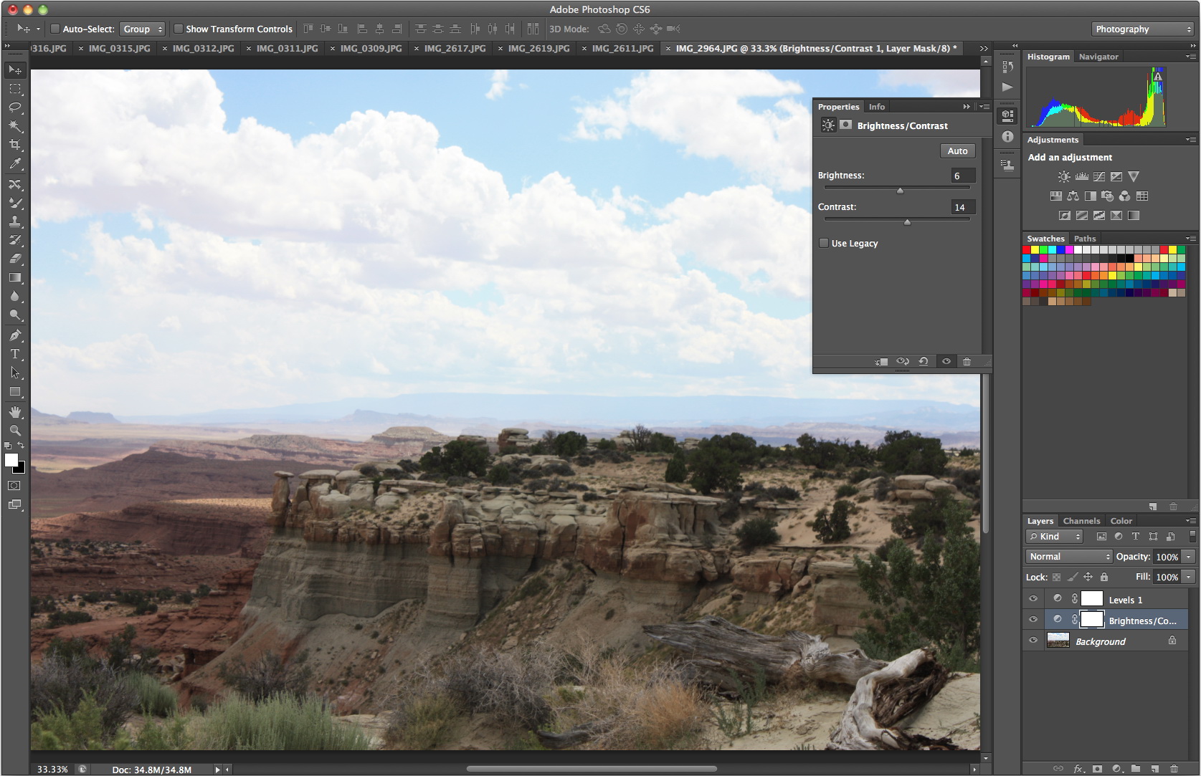Check the Auto-Select option

[54, 29]
